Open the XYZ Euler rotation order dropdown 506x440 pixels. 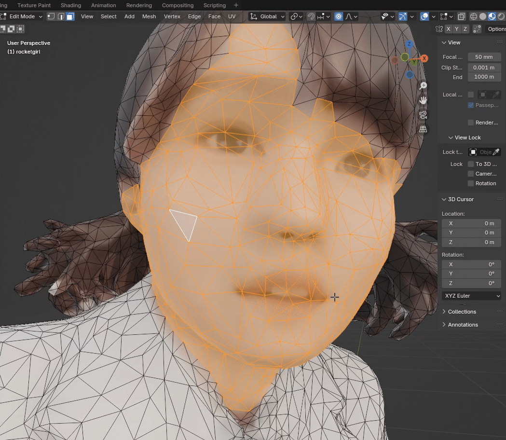click(471, 296)
